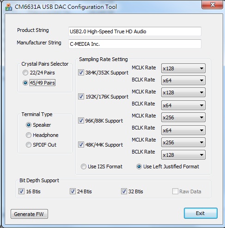The width and height of the screenshot is (225, 228).
Task: Open BCLK Rate x128 dropdown for 48K/44K
Action: pos(183,155)
